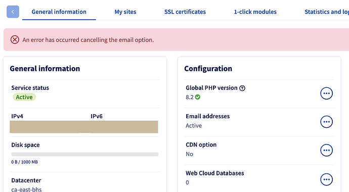Image resolution: width=349 pixels, height=192 pixels.
Task: Click the Email addresses label
Action: (x=208, y=116)
